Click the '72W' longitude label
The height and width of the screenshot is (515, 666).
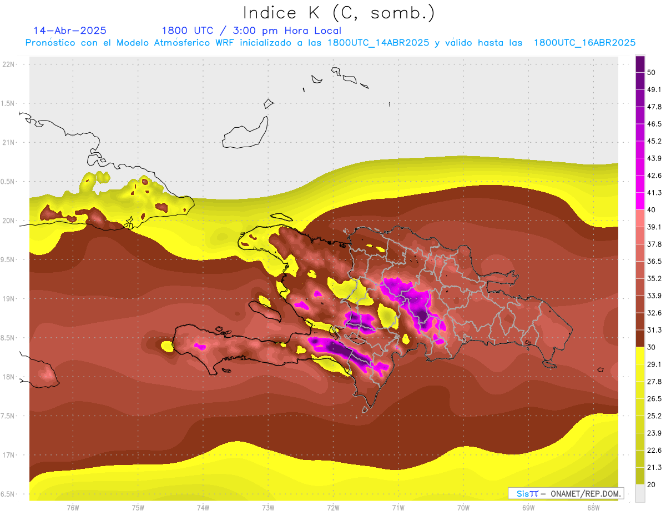tap(333, 507)
